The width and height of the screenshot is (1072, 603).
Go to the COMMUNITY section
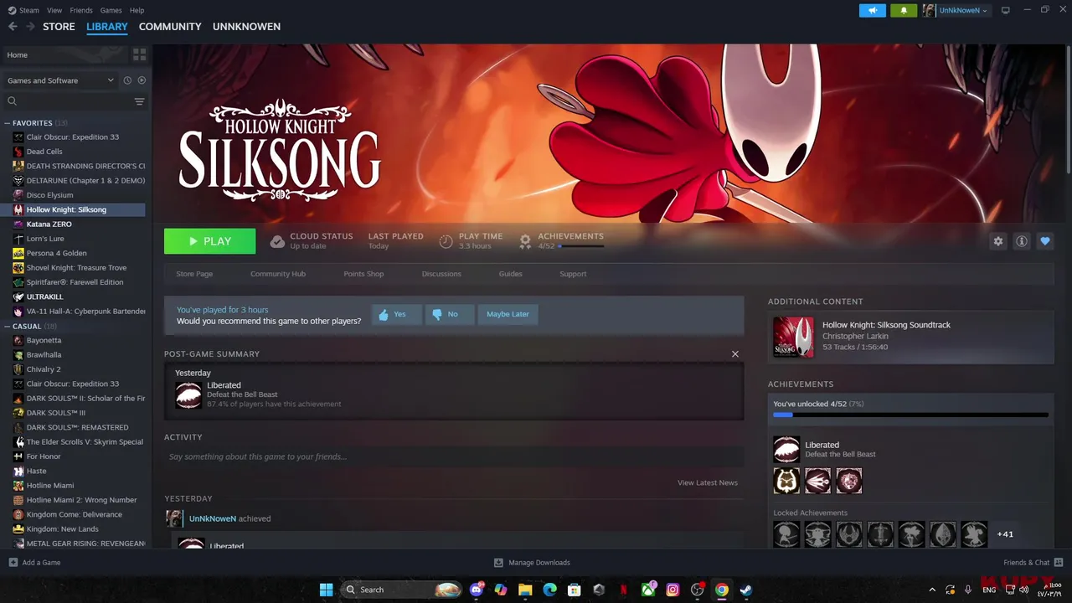170,27
